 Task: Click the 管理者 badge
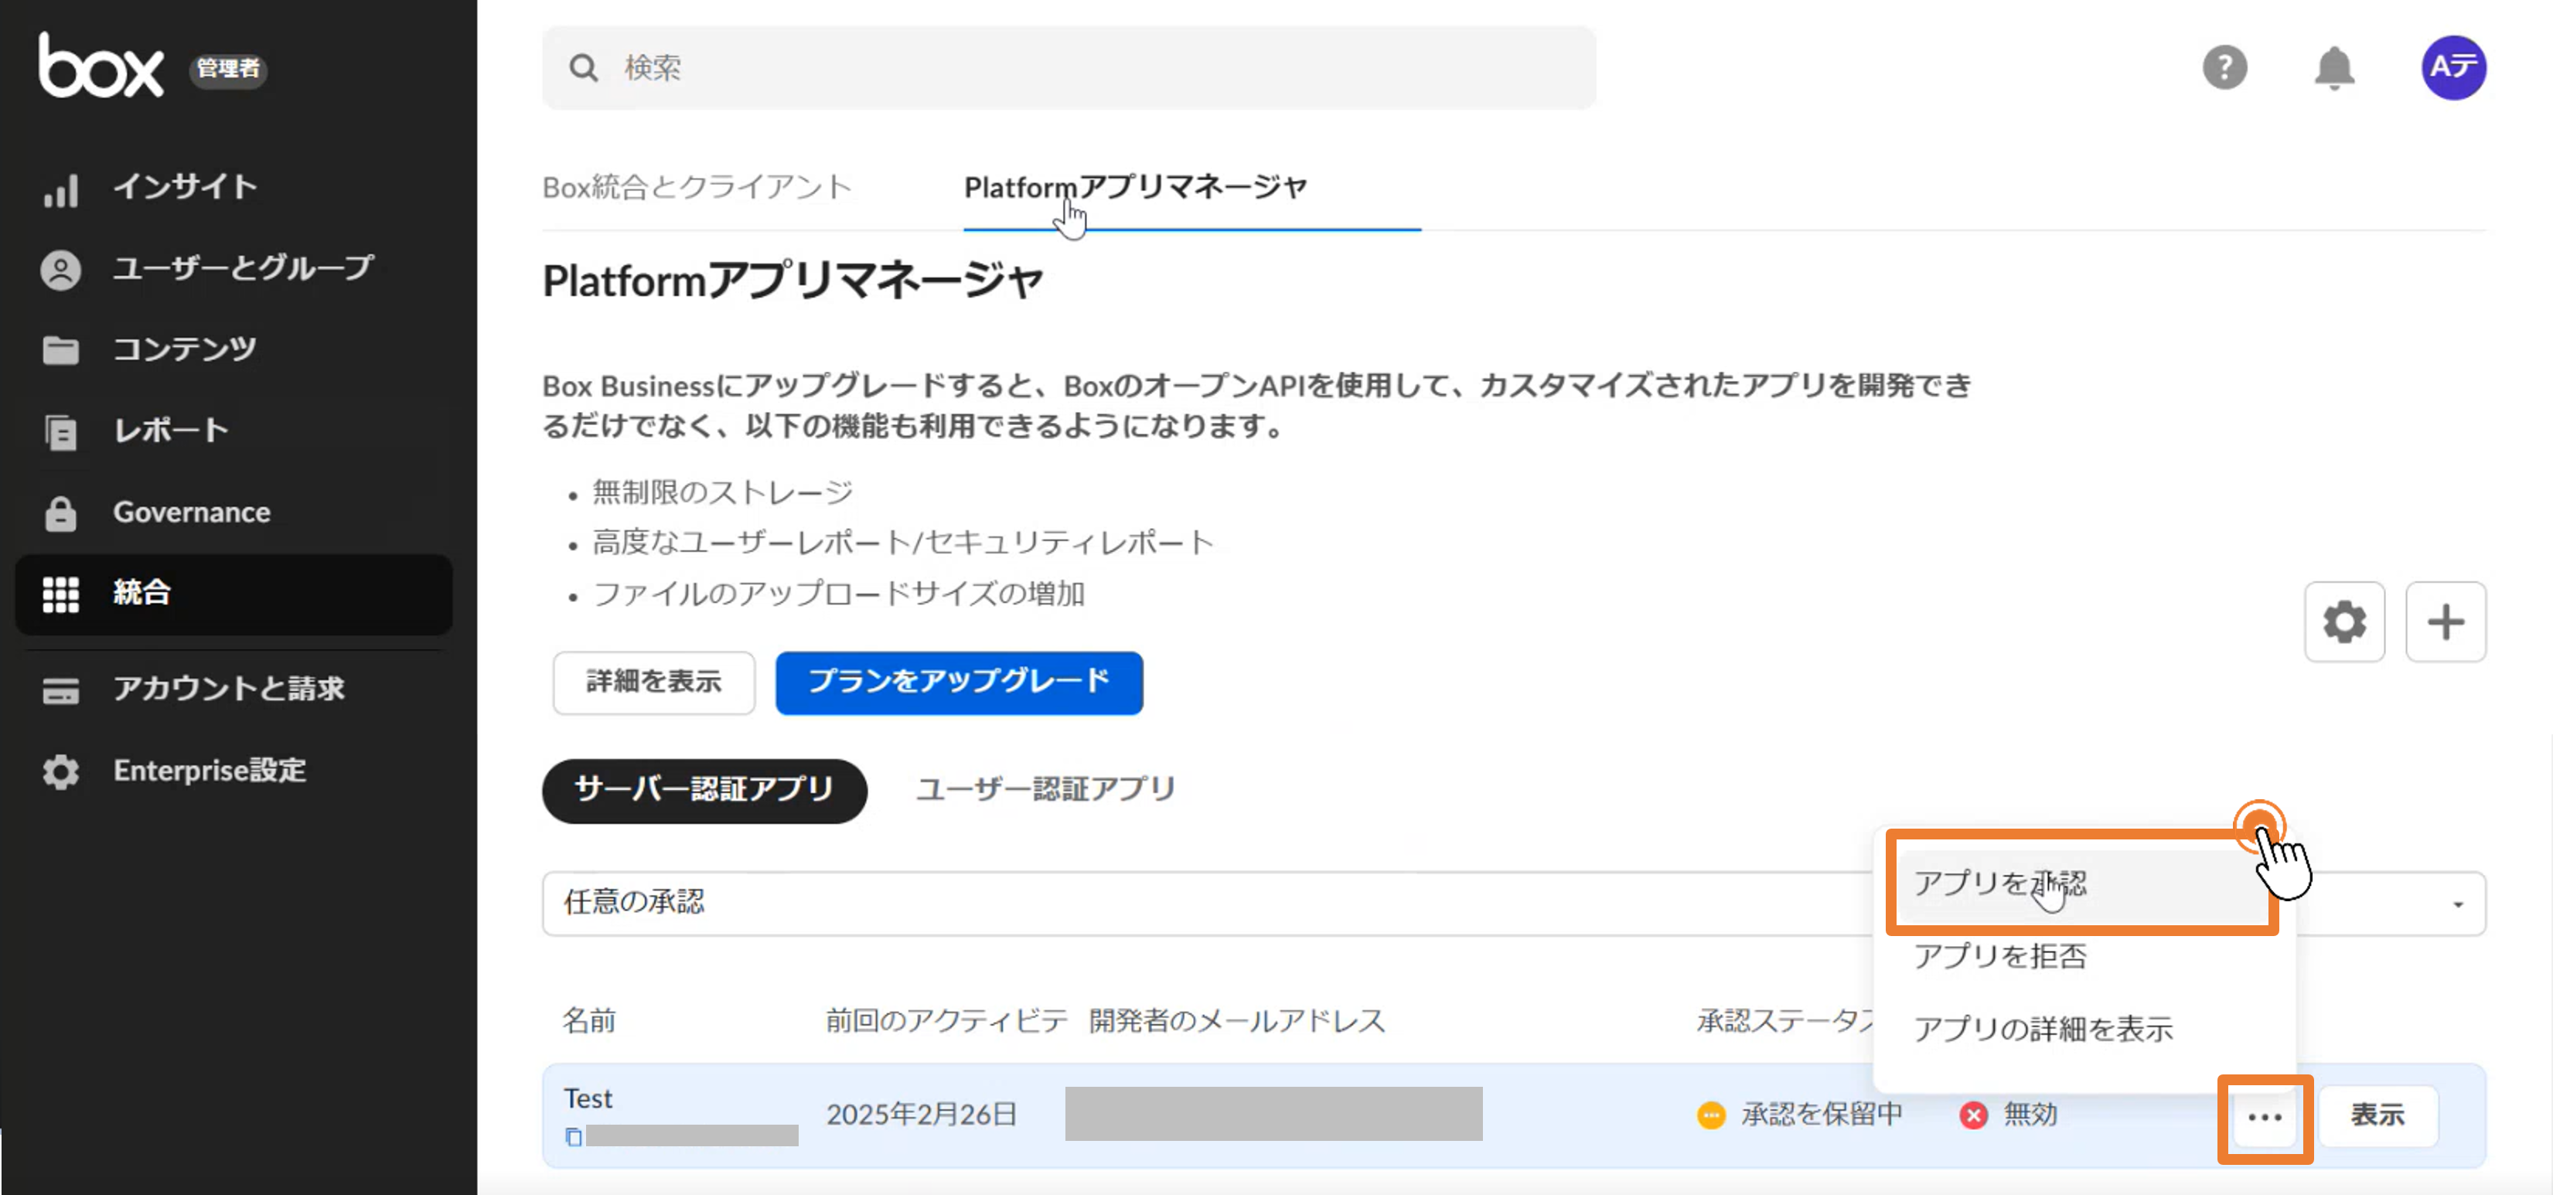coord(228,68)
